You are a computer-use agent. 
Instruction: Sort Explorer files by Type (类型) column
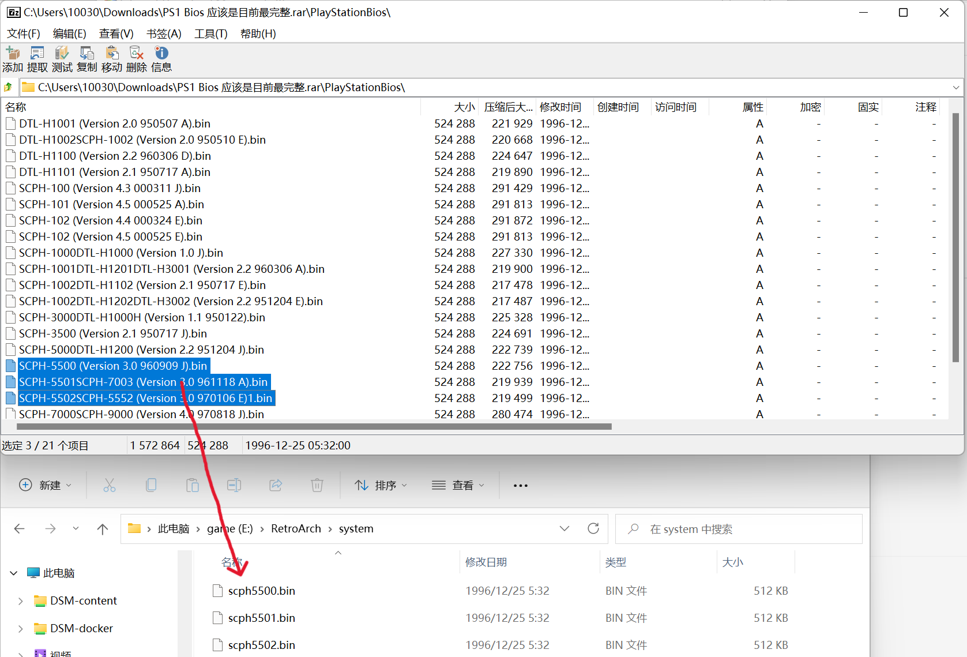[x=659, y=562]
